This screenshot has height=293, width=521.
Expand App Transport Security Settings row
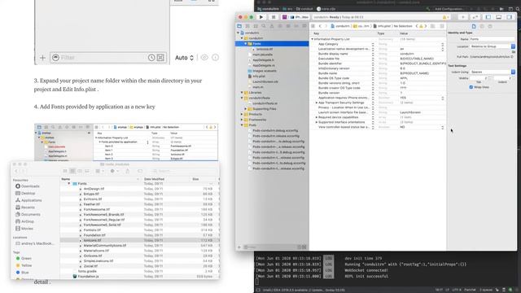tap(317, 103)
